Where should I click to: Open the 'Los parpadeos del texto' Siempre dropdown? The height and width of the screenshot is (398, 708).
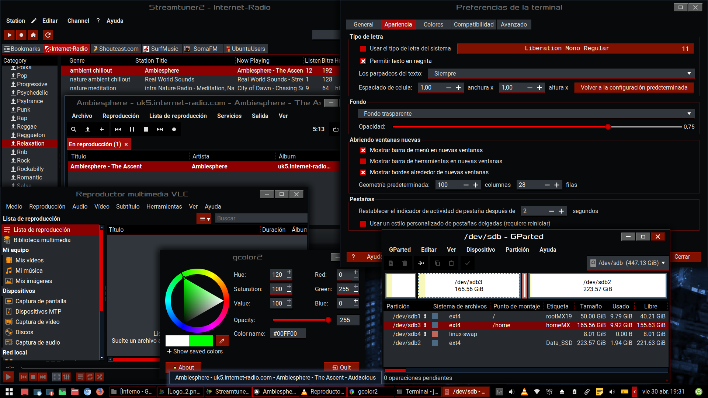[561, 74]
